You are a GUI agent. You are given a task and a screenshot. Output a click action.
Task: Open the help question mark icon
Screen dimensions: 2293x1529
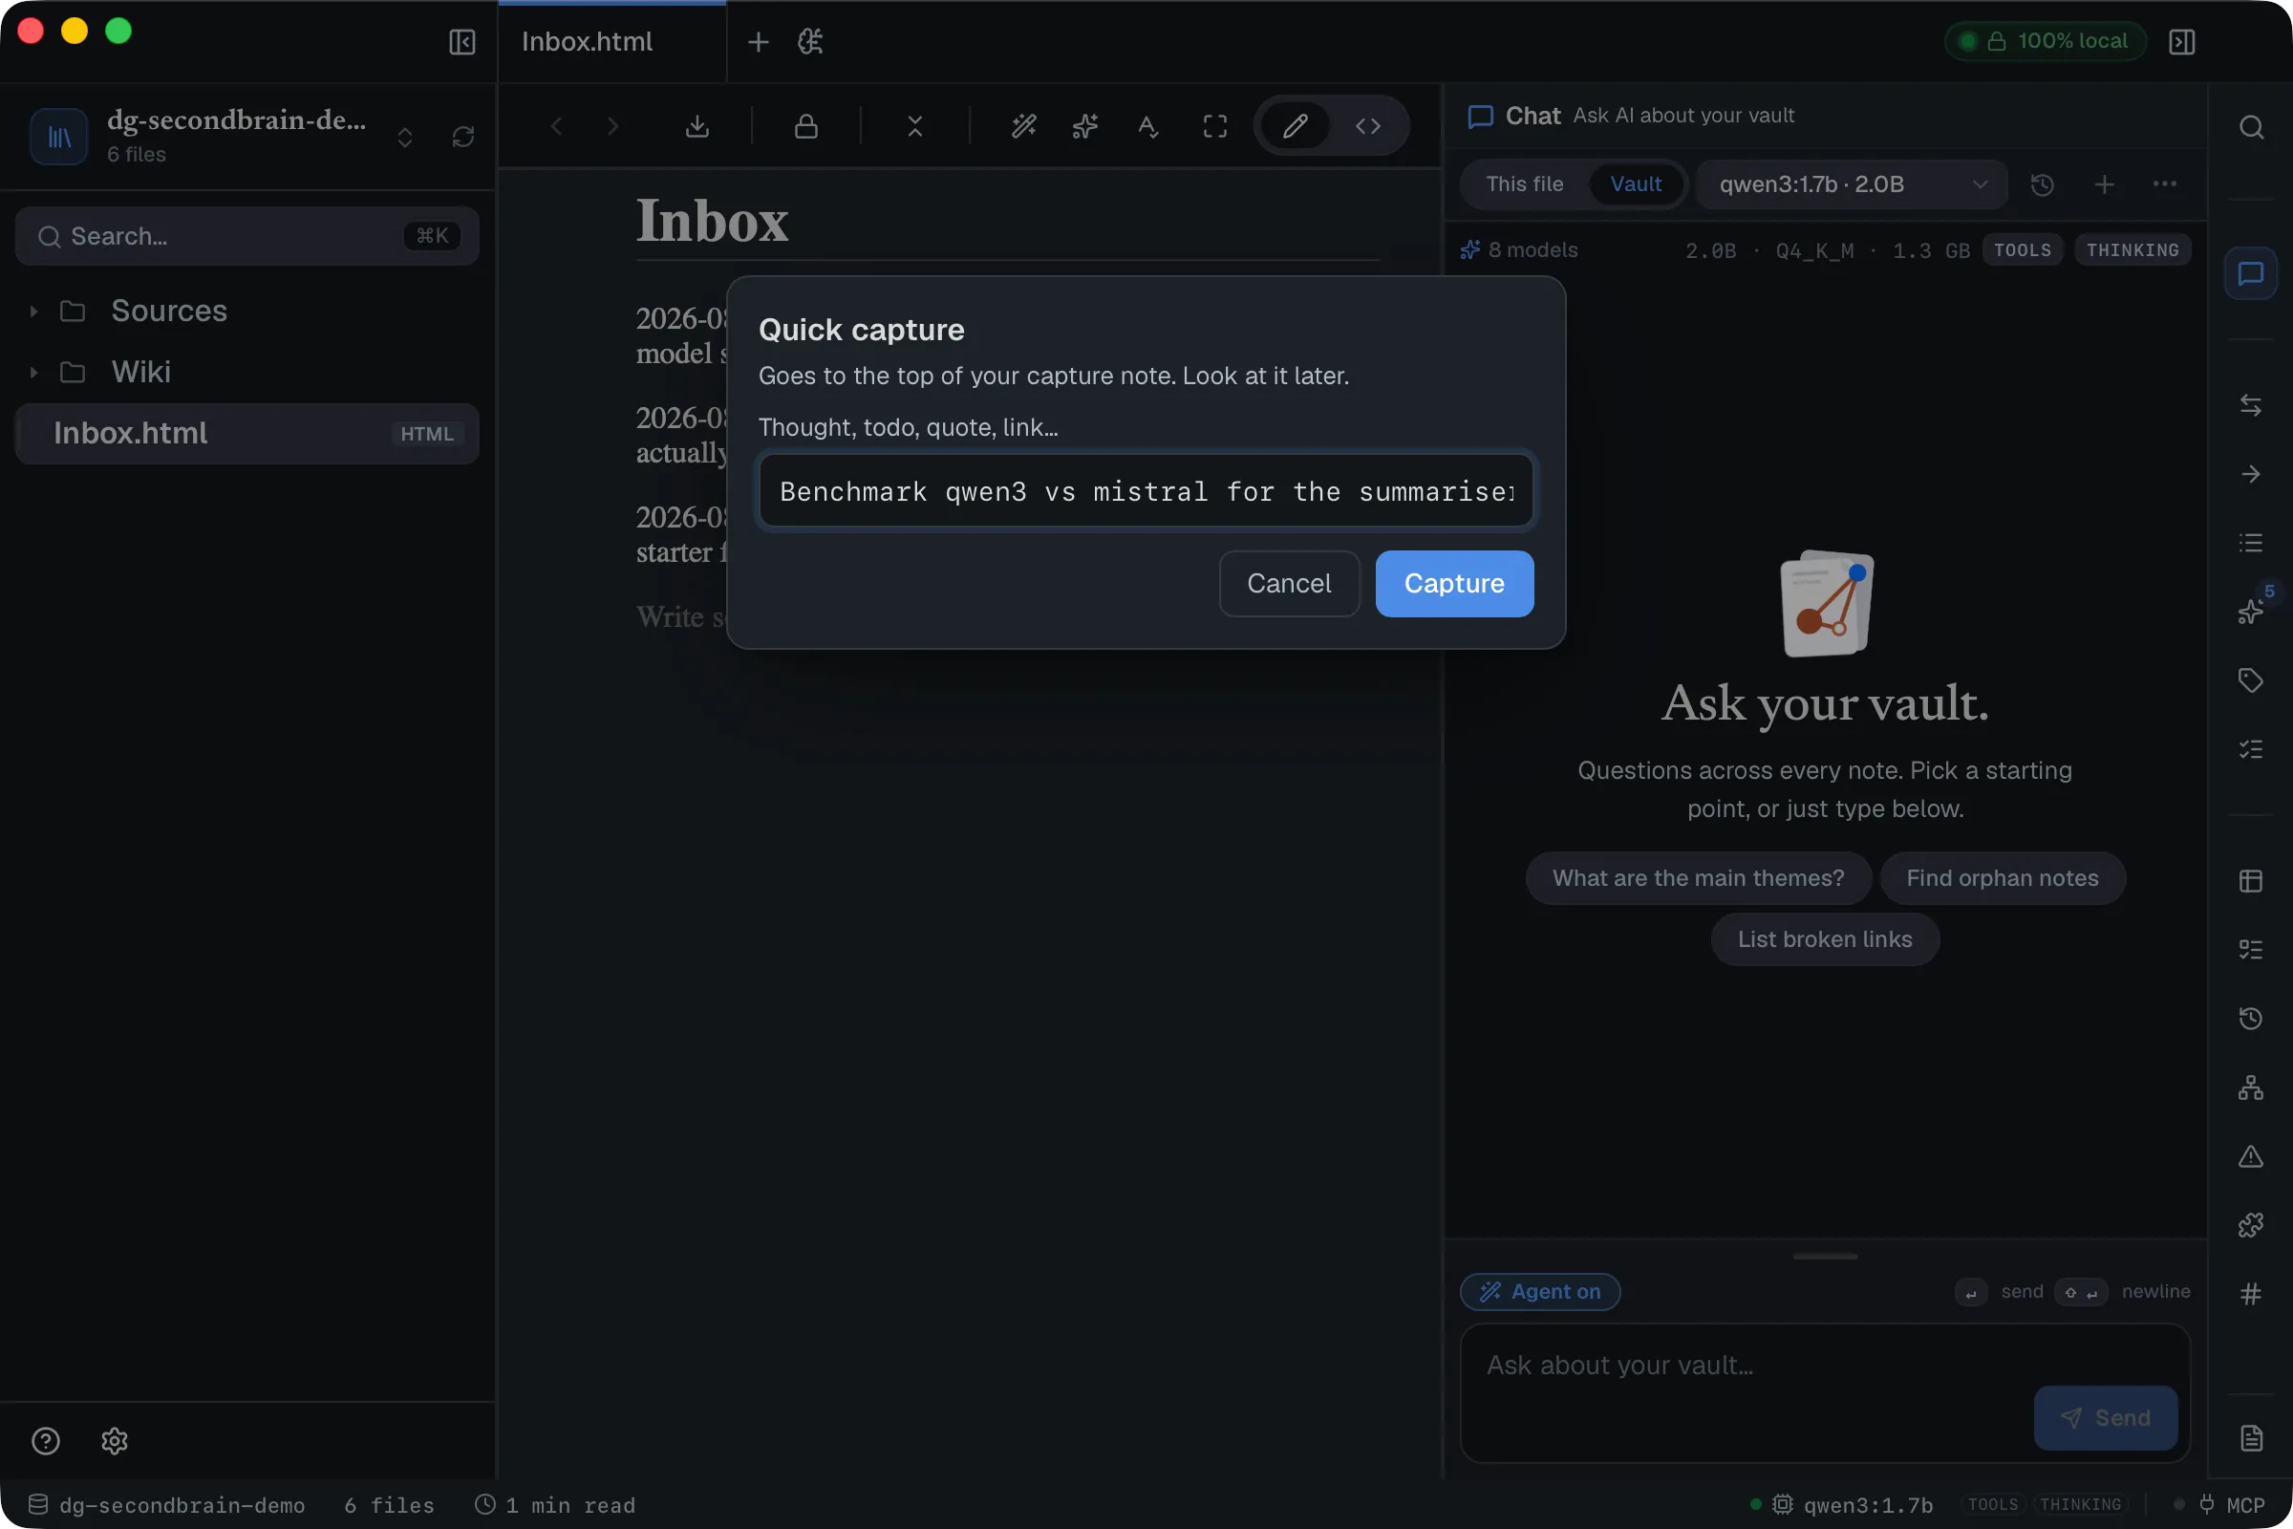[46, 1440]
